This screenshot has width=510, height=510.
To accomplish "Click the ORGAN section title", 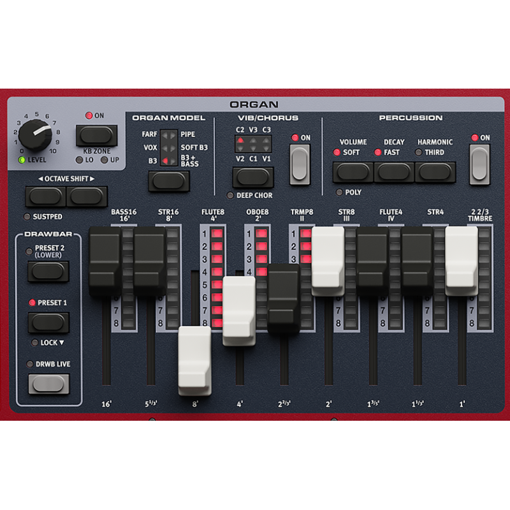I will (254, 105).
